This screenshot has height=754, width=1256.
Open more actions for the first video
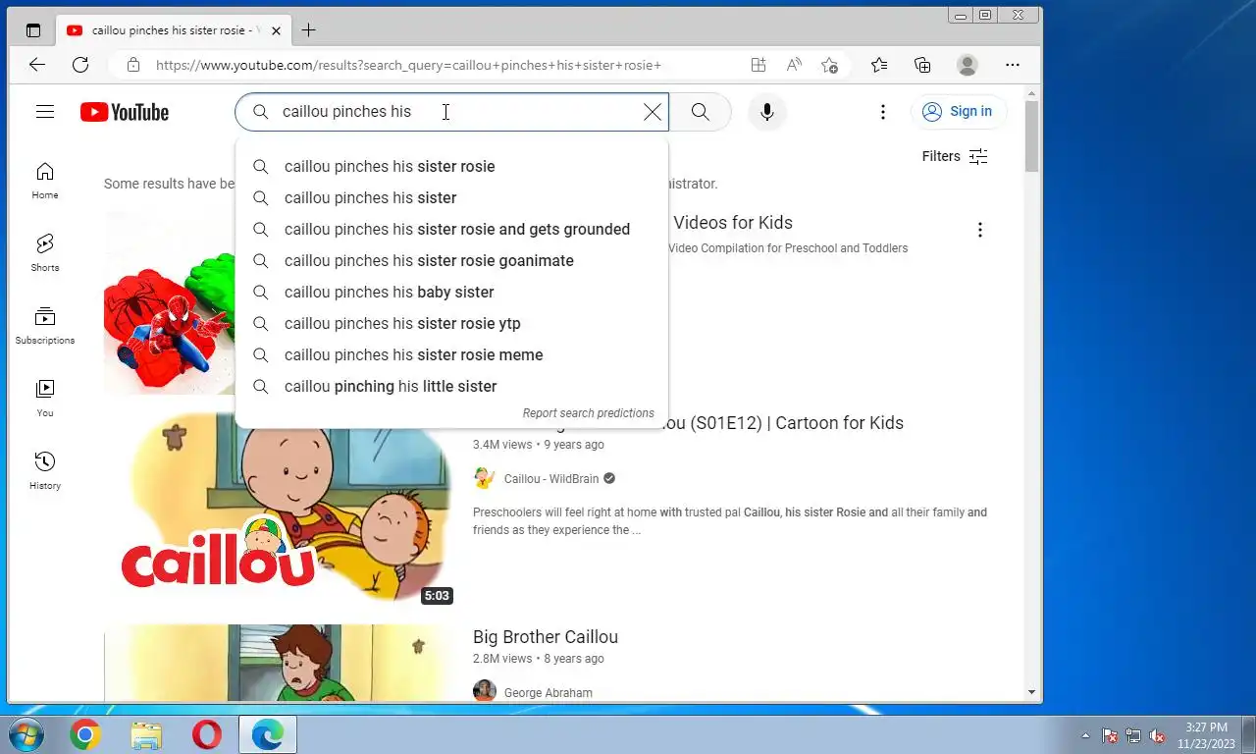pyautogui.click(x=979, y=230)
